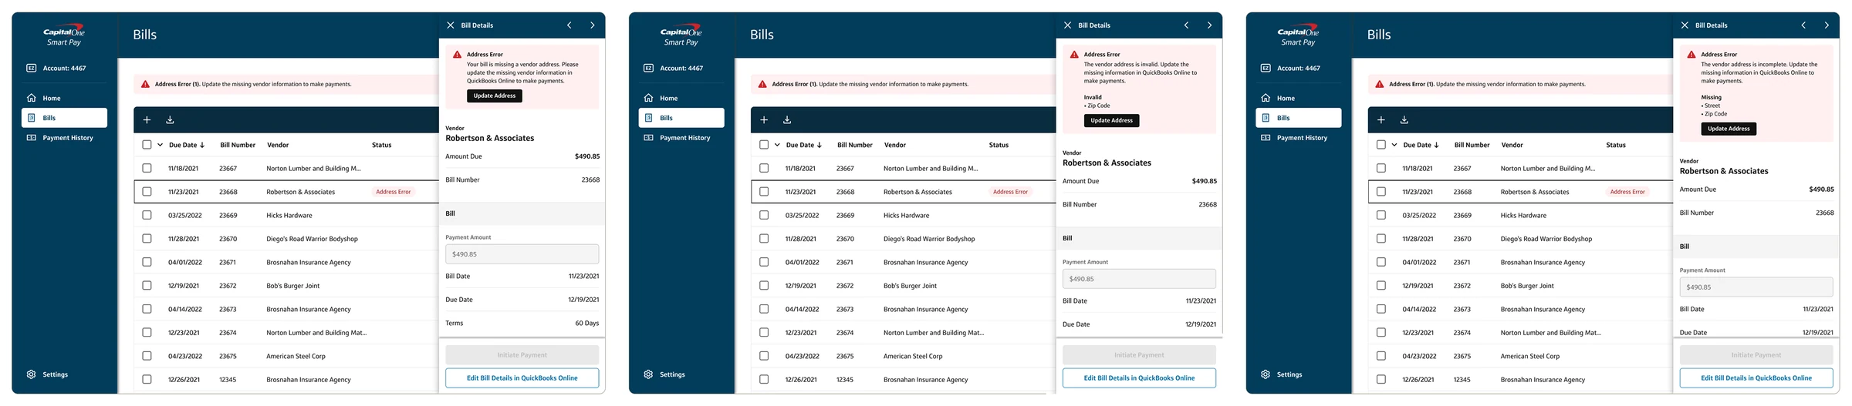Click Address Error badge in right screen row
The height and width of the screenshot is (406, 1852).
point(1627,192)
